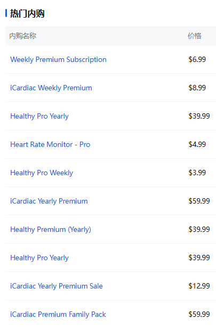
Task: Open the iCardiac Premium Family Pack link
Action: 58,314
